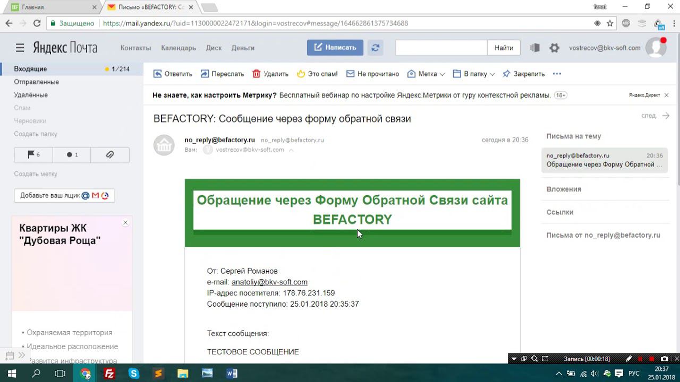Click the refresh mail icon button

point(375,47)
